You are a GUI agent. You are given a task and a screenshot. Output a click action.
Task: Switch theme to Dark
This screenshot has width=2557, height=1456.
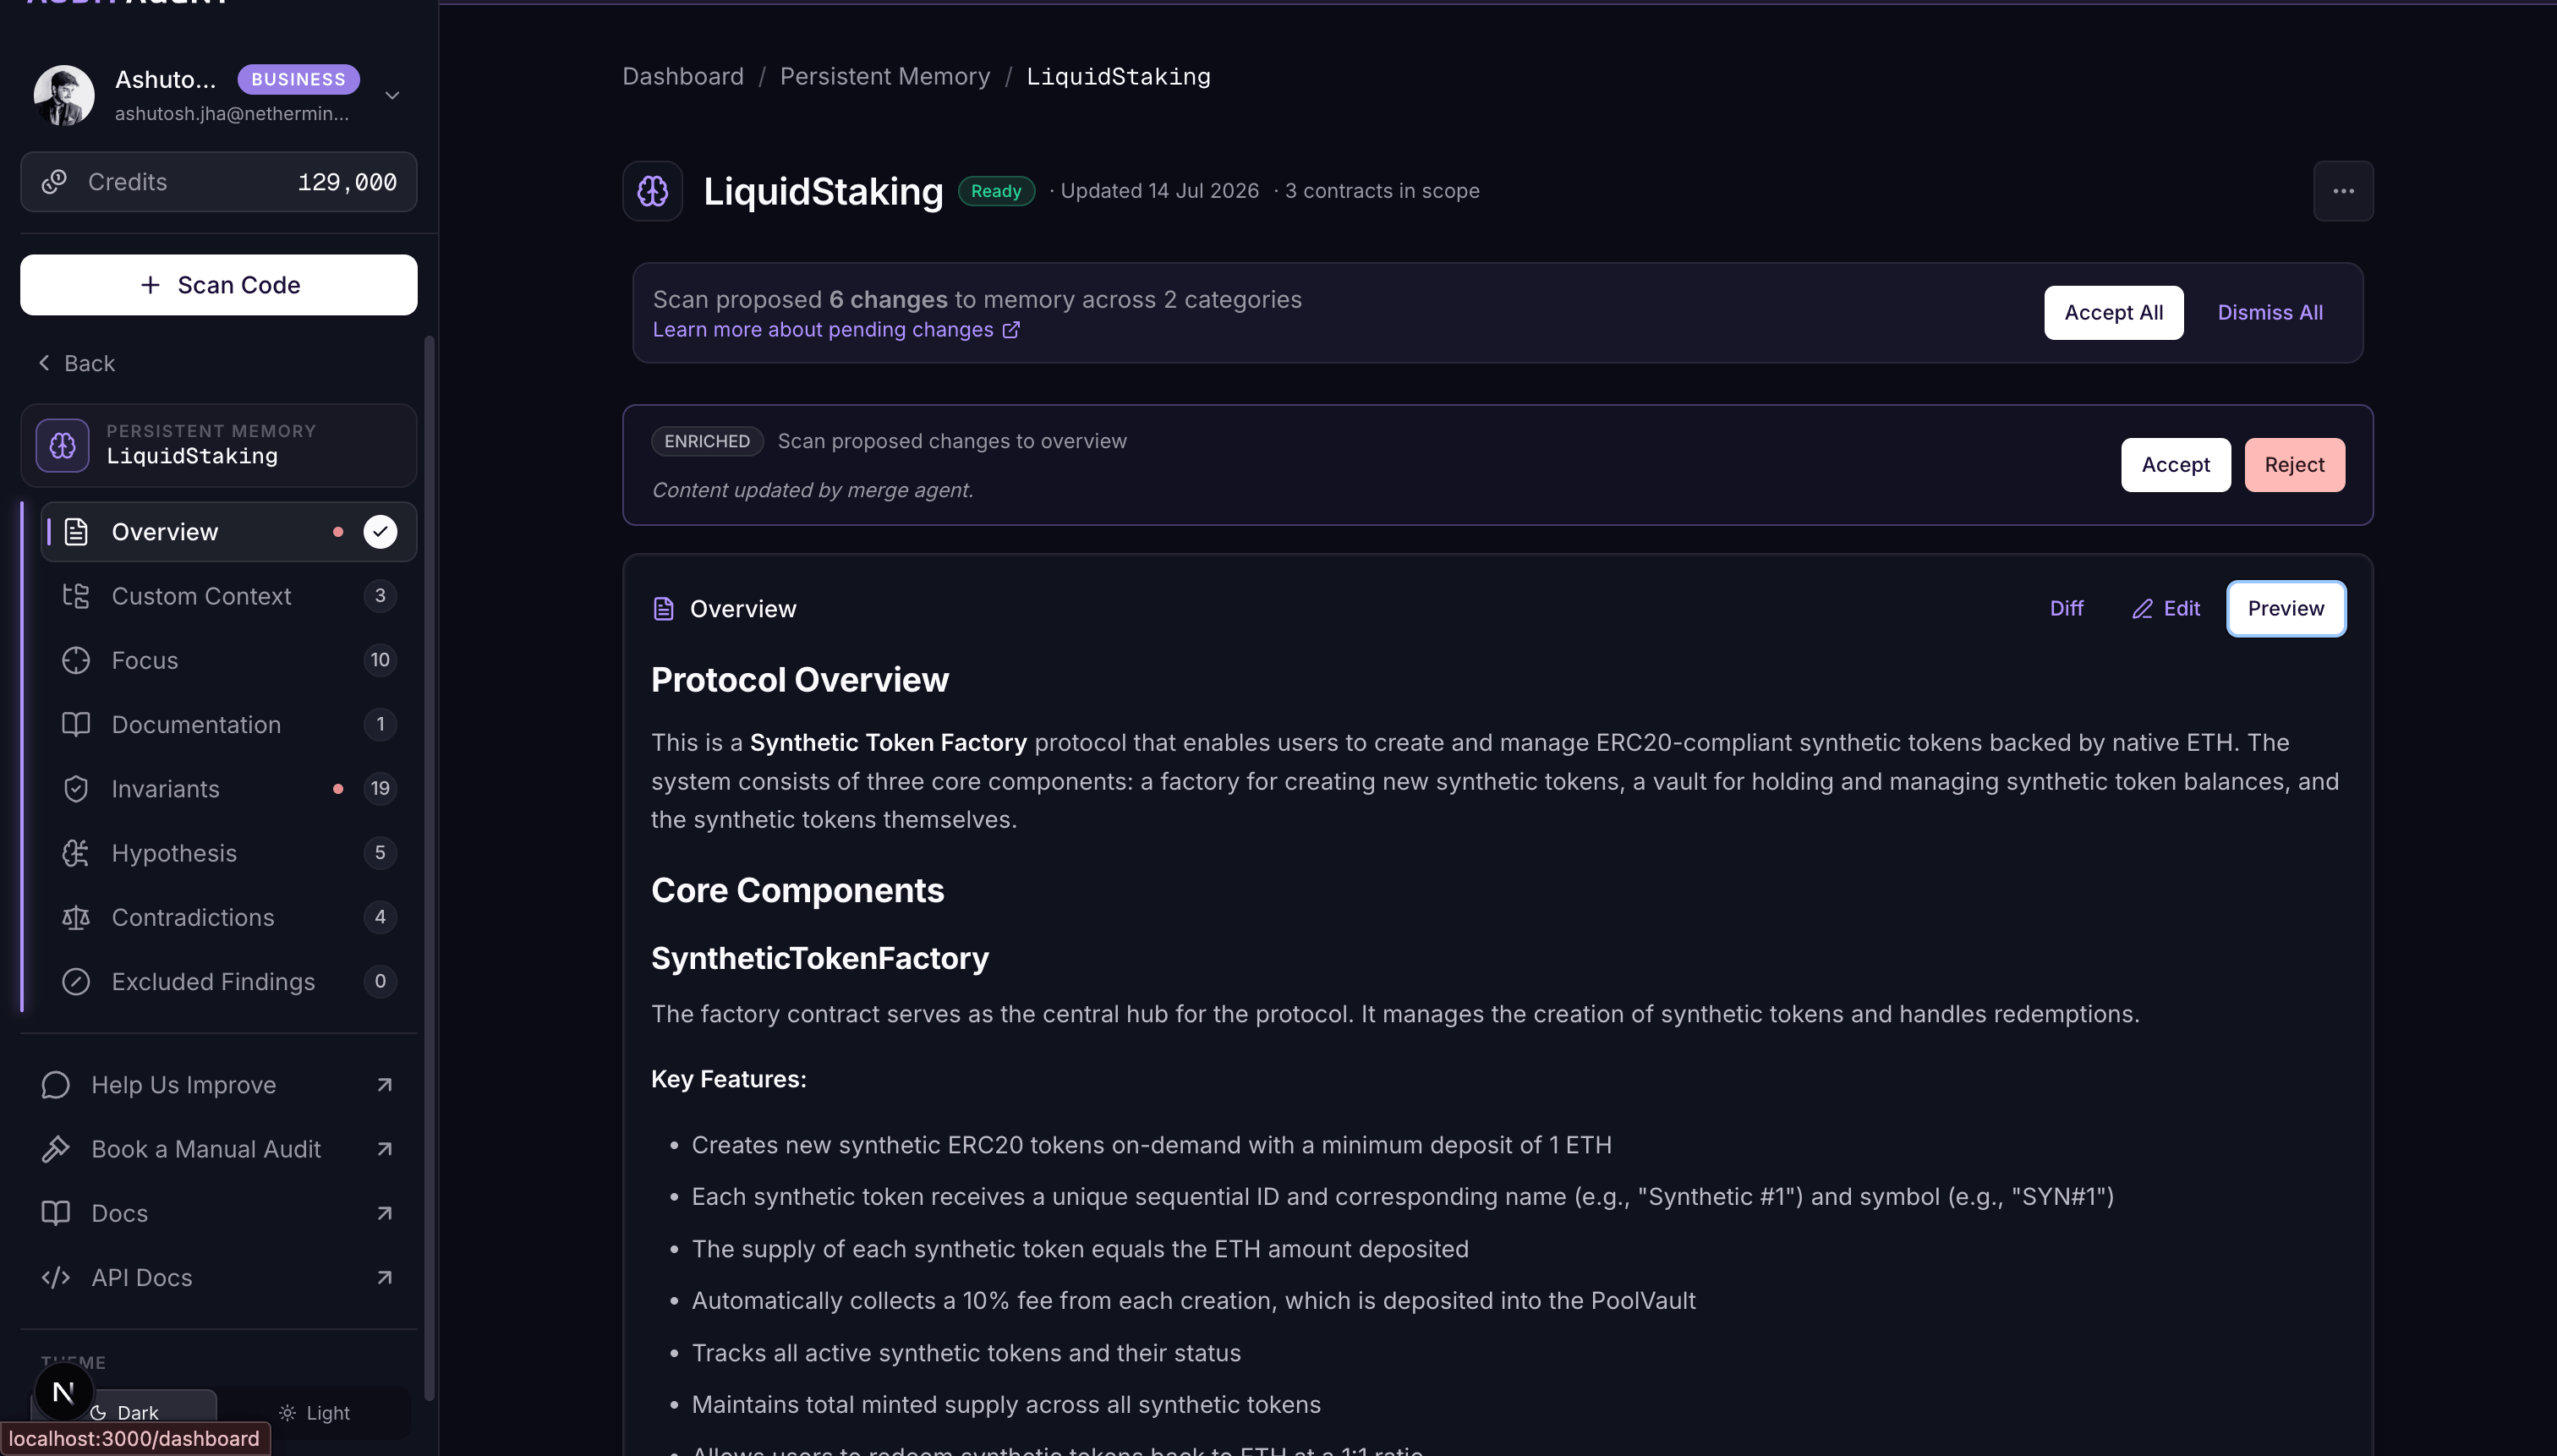[x=125, y=1412]
